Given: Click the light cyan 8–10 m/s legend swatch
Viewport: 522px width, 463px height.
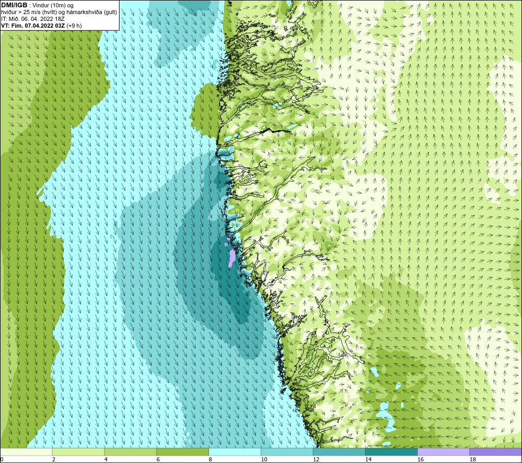Looking at the screenshot, I should point(235,452).
